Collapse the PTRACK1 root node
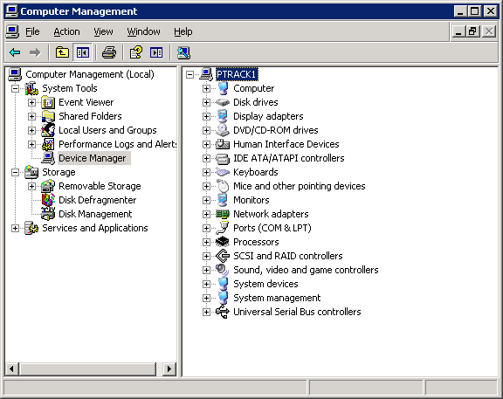503x399 pixels. [189, 75]
